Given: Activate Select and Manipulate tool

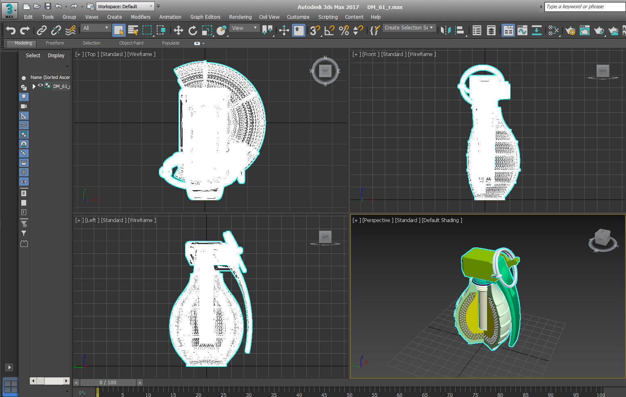Looking at the screenshot, I should [x=284, y=30].
